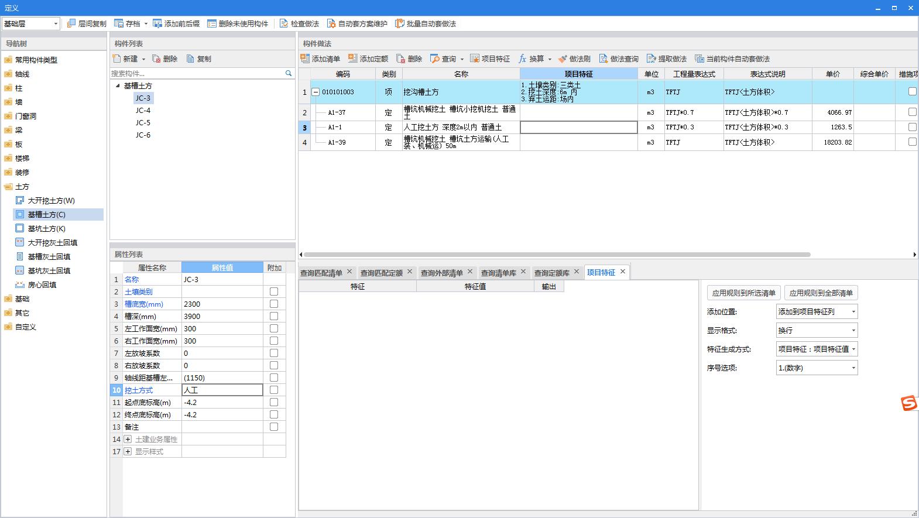Click 项目特征 toolbar icon
The image size is (919, 518).
pos(475,59)
